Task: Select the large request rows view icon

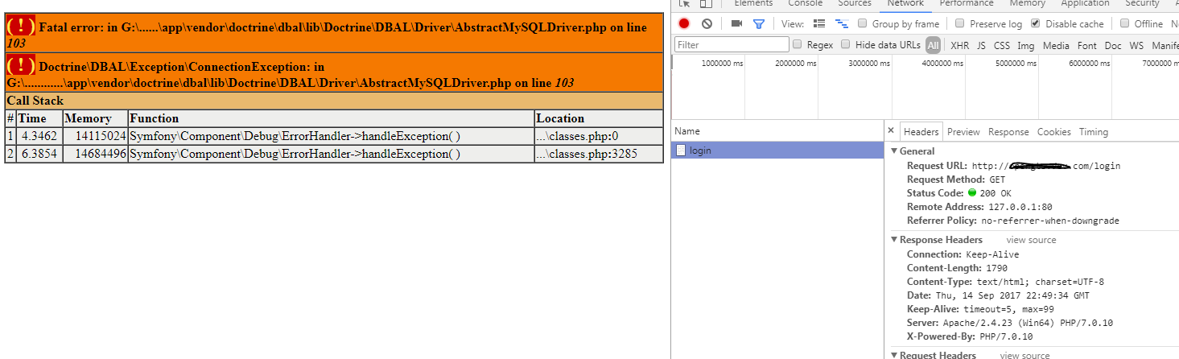Action: tap(819, 24)
